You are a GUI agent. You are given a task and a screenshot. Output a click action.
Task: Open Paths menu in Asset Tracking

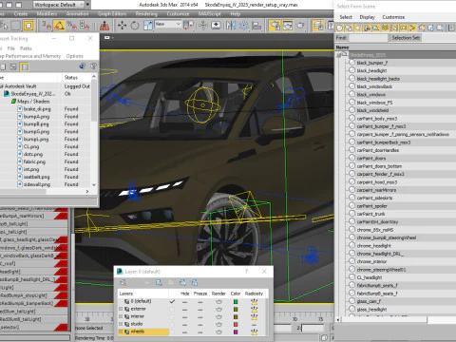(x=26, y=48)
